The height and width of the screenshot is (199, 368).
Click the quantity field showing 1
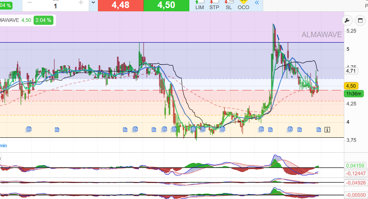click(x=56, y=6)
